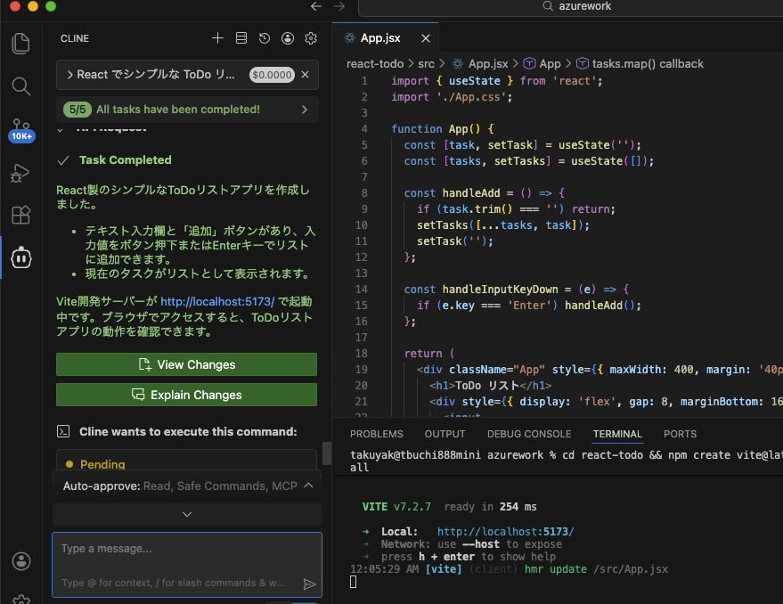Open Cline task history icon
The image size is (783, 604).
coord(264,38)
